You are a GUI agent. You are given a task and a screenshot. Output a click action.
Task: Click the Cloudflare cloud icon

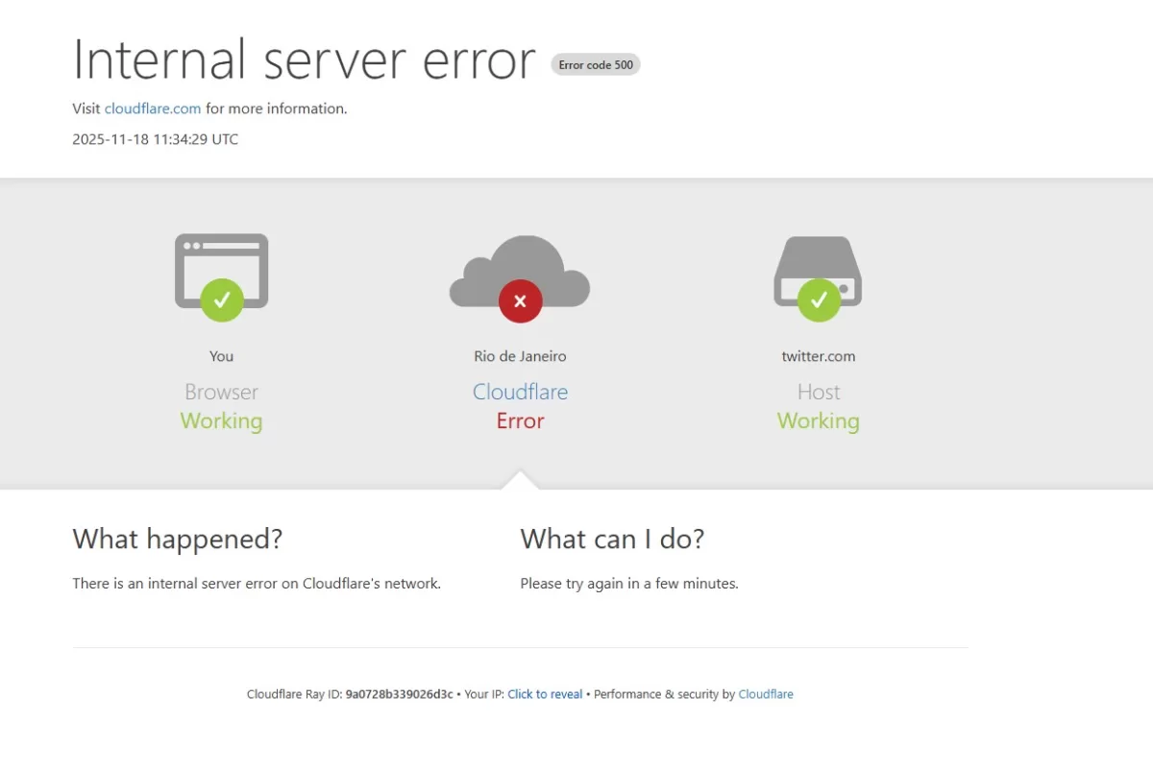[520, 272]
